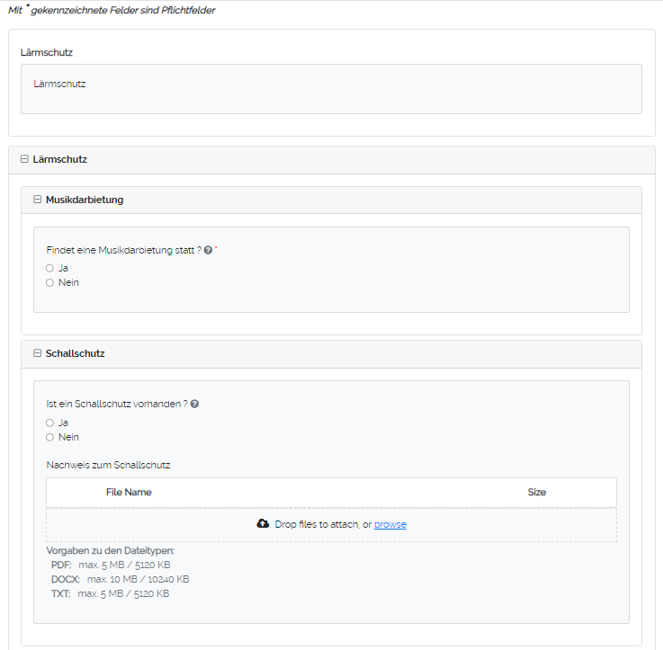This screenshot has height=650, width=663.
Task: Click the cloud upload icon
Action: pos(263,524)
